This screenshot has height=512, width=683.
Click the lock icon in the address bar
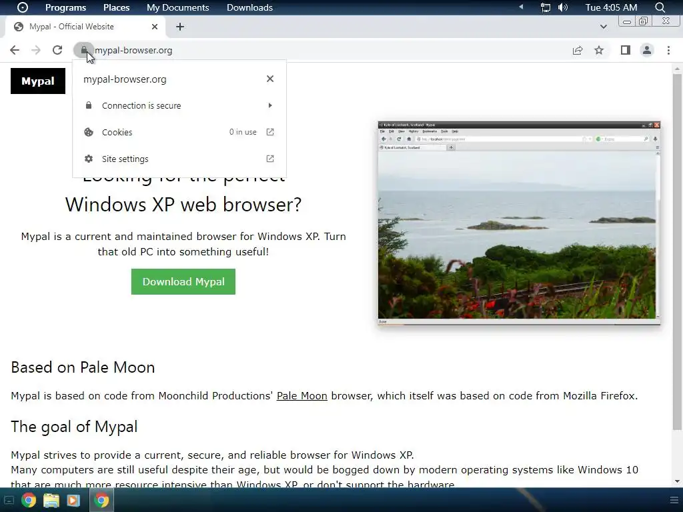83,50
